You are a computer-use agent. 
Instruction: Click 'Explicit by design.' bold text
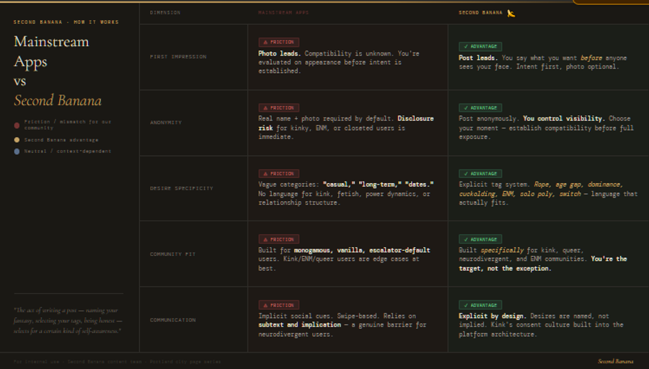(x=493, y=316)
